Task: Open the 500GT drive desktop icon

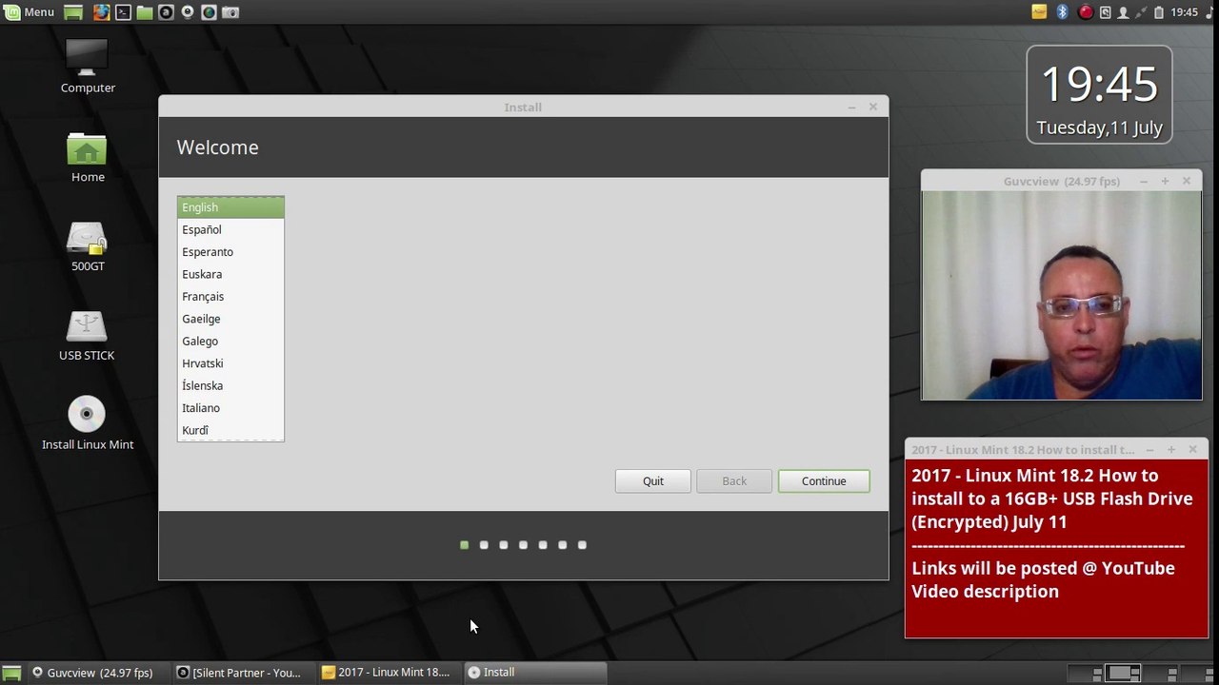Action: pos(88,246)
